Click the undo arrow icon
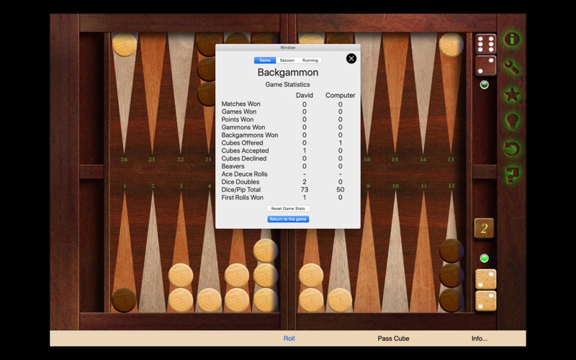576x360 pixels. click(511, 148)
